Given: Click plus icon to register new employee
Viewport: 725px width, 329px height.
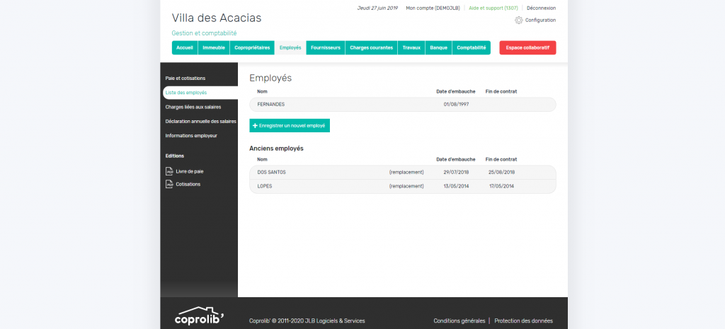Looking at the screenshot, I should point(255,125).
